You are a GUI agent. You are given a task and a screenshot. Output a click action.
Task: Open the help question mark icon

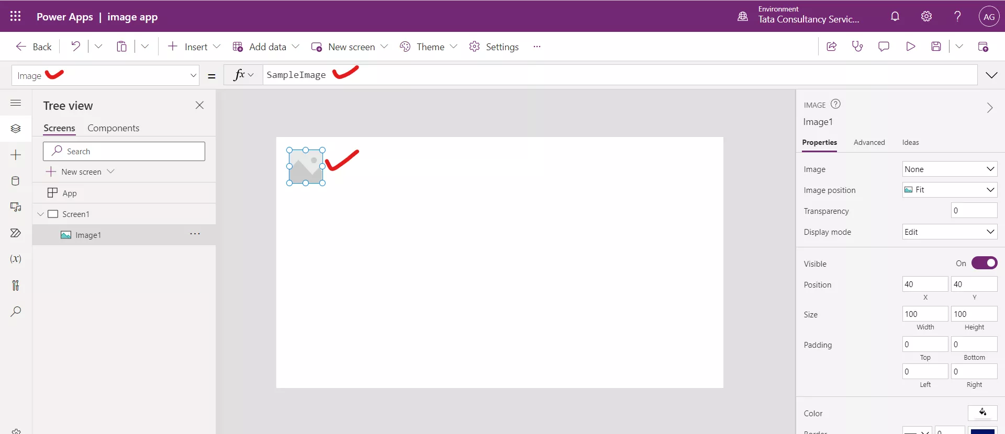[957, 16]
